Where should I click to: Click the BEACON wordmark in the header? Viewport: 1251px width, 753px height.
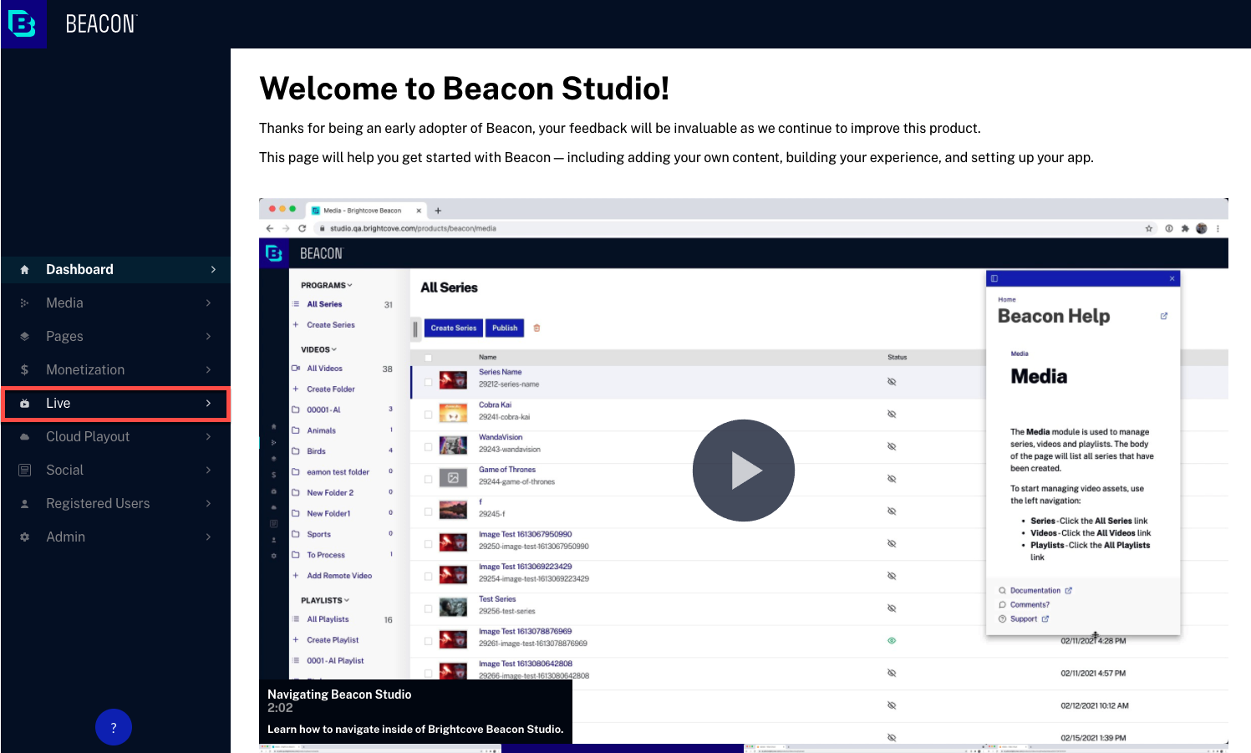101,24
